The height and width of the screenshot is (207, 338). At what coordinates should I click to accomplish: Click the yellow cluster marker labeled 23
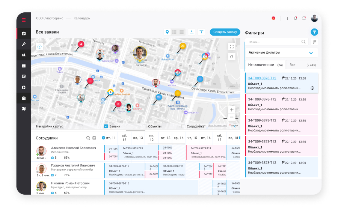183,46
